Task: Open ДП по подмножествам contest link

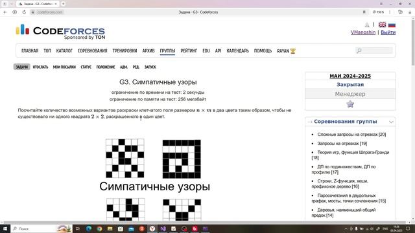Action: pos(344,170)
